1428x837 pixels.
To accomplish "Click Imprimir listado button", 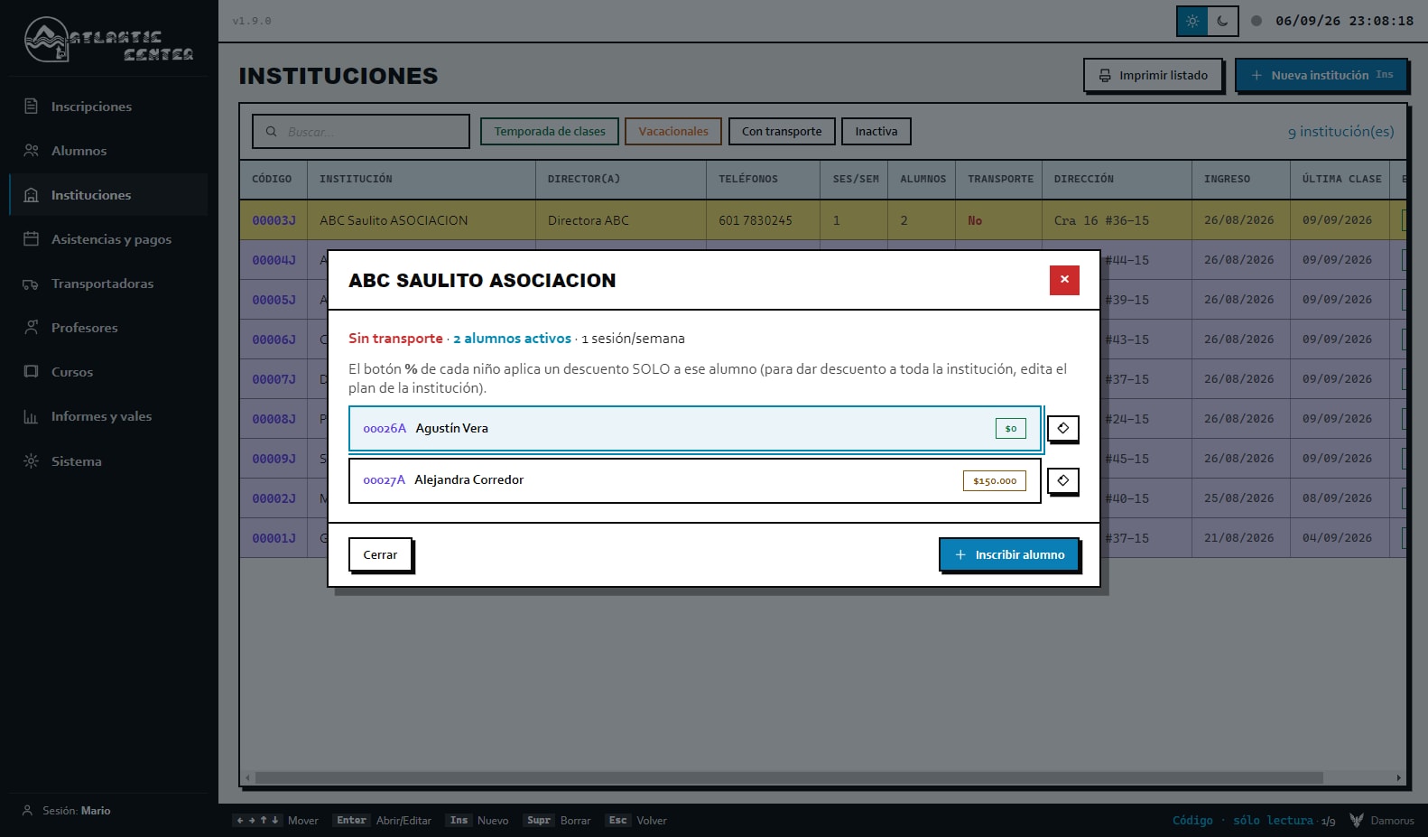I will pyautogui.click(x=1153, y=75).
